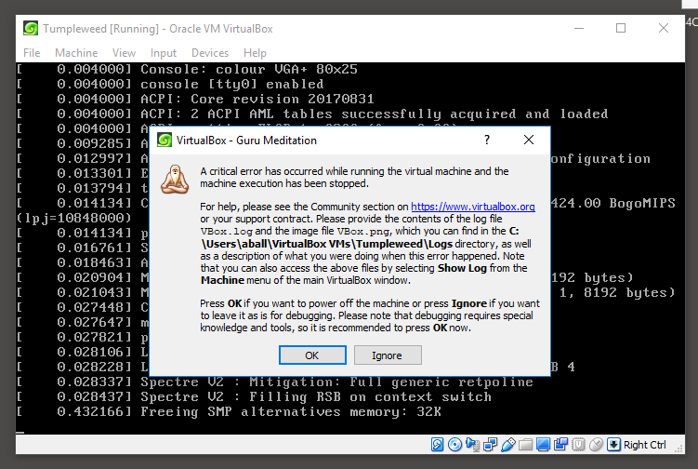
Task: Click the dialog help question mark
Action: click(487, 140)
